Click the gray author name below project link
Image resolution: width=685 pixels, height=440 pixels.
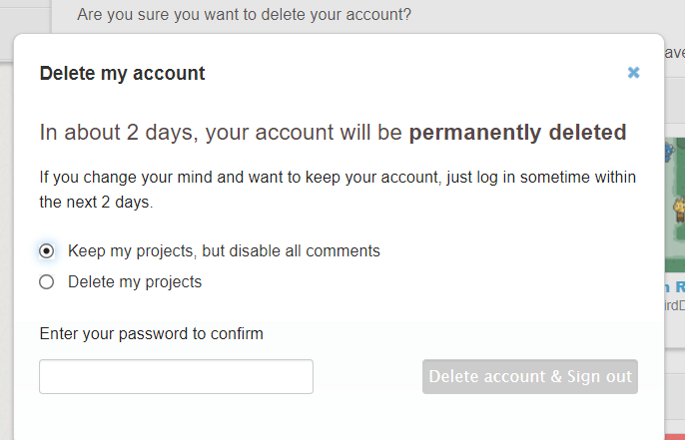[674, 304]
